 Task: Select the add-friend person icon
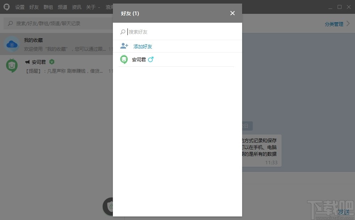click(x=124, y=46)
